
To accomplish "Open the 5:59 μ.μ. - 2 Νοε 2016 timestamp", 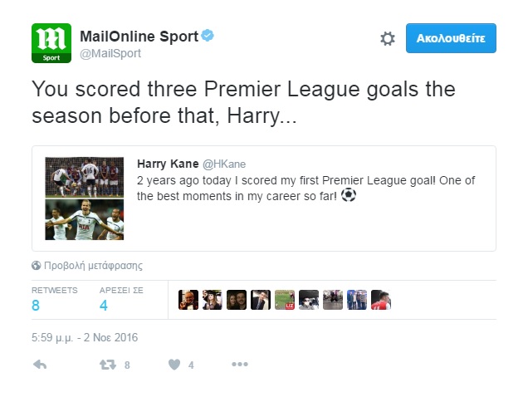I will point(84,338).
